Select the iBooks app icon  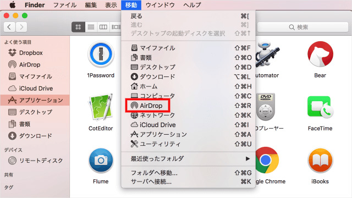320,161
